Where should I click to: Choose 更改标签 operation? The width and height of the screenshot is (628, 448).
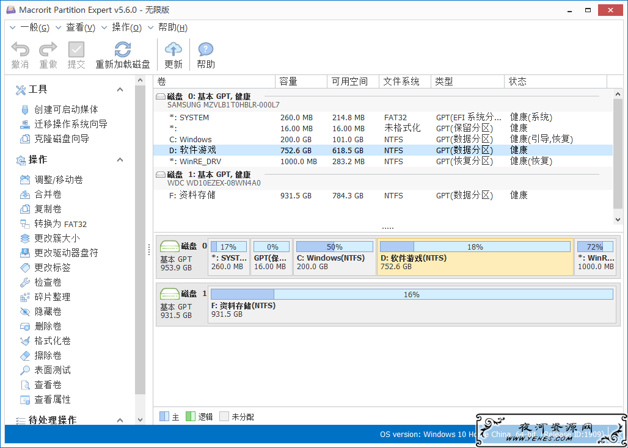click(45, 267)
